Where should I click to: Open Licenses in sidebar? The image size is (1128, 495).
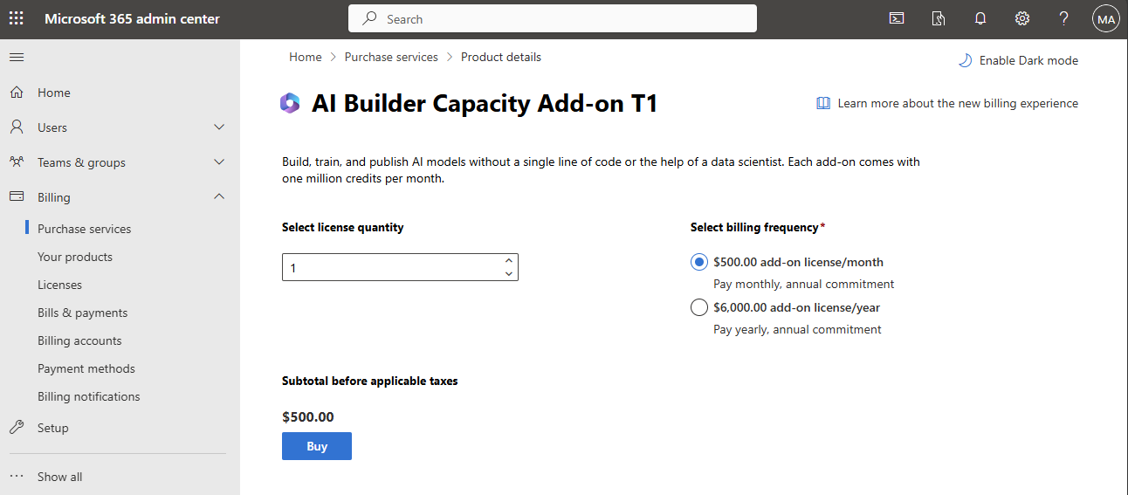click(x=59, y=285)
